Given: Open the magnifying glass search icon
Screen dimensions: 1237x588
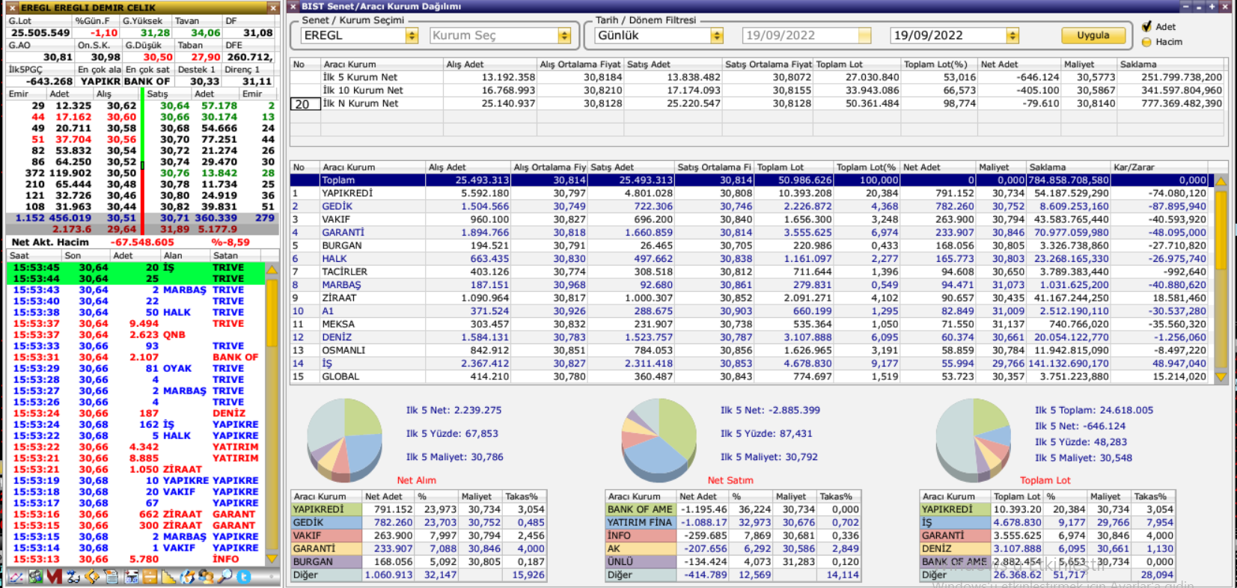Looking at the screenshot, I should point(225,577).
